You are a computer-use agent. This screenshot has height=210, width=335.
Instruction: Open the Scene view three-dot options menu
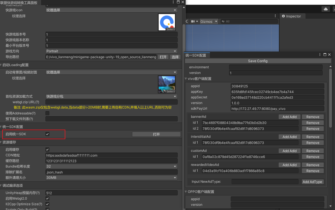(276, 16)
